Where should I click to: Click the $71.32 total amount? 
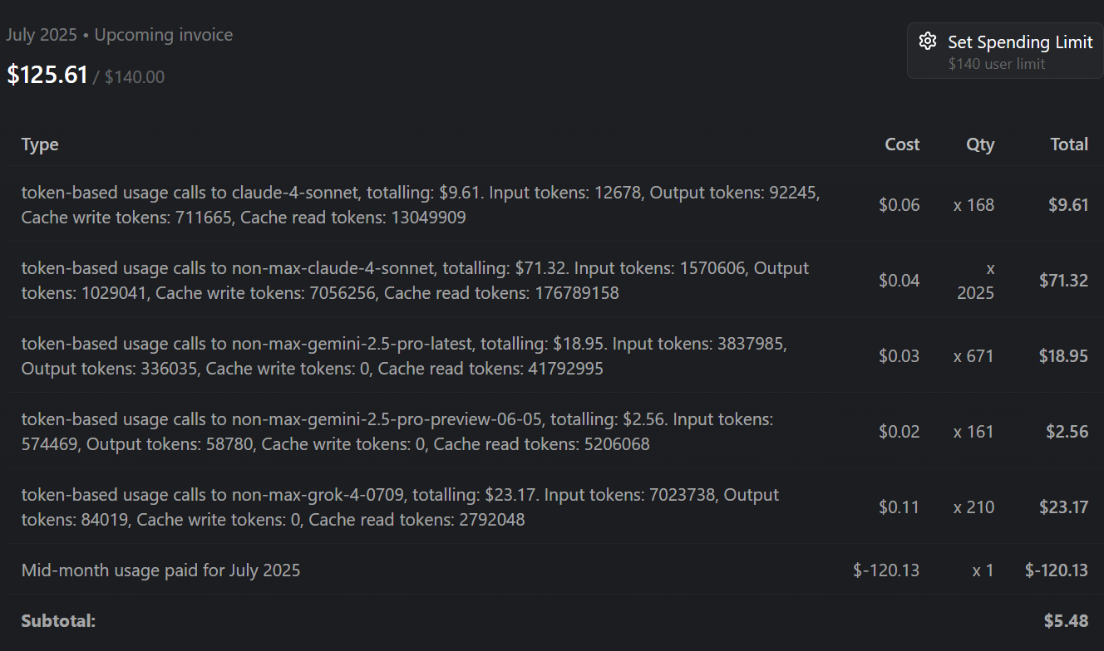[1063, 281]
